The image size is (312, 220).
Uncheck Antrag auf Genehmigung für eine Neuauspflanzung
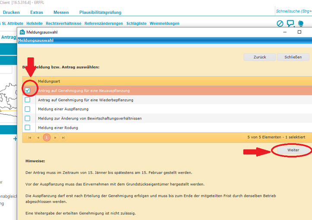[28, 91]
